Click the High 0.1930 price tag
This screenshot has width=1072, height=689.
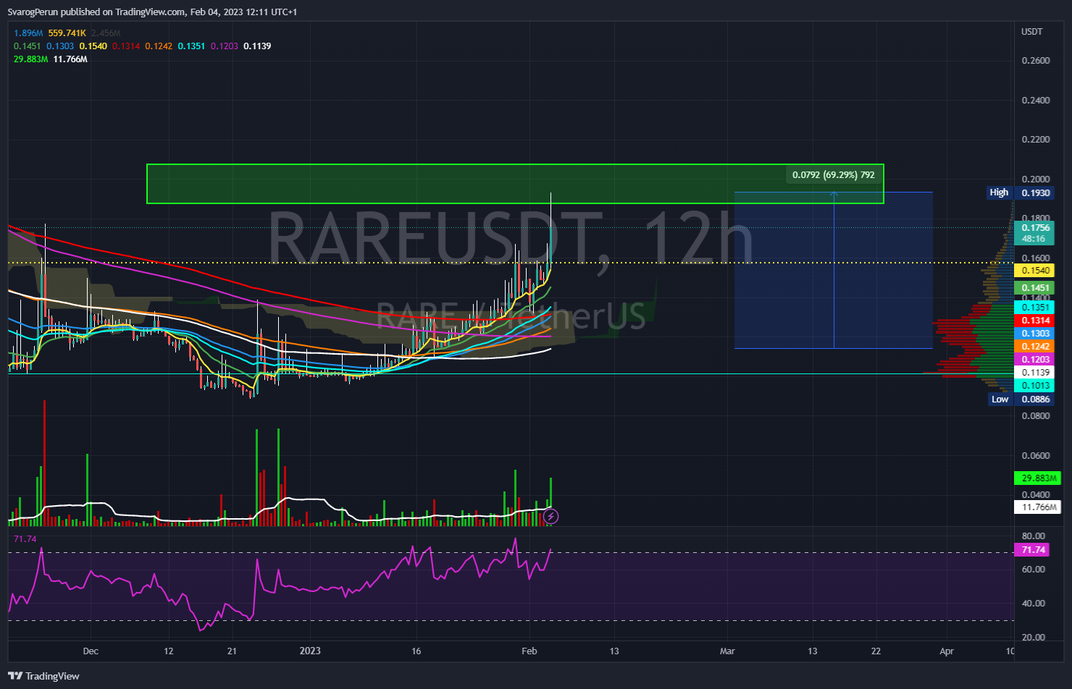point(1021,193)
